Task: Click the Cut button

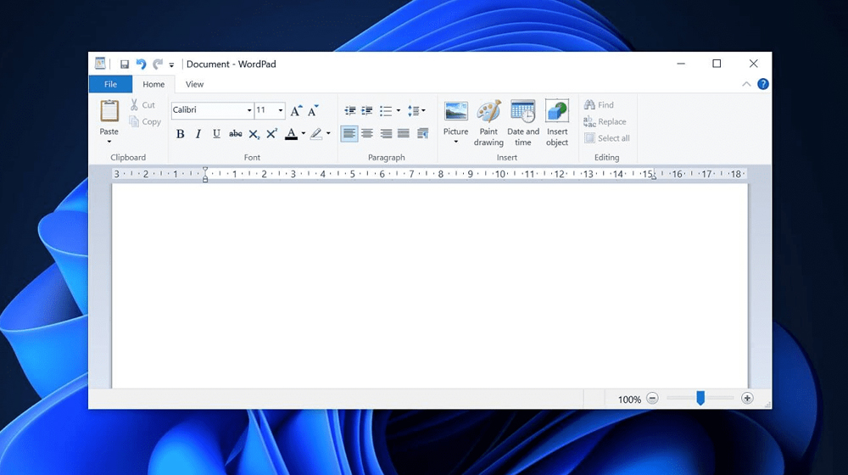Action: click(x=142, y=105)
